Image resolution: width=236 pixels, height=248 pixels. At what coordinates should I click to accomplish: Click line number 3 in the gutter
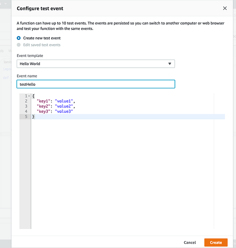coord(26,106)
